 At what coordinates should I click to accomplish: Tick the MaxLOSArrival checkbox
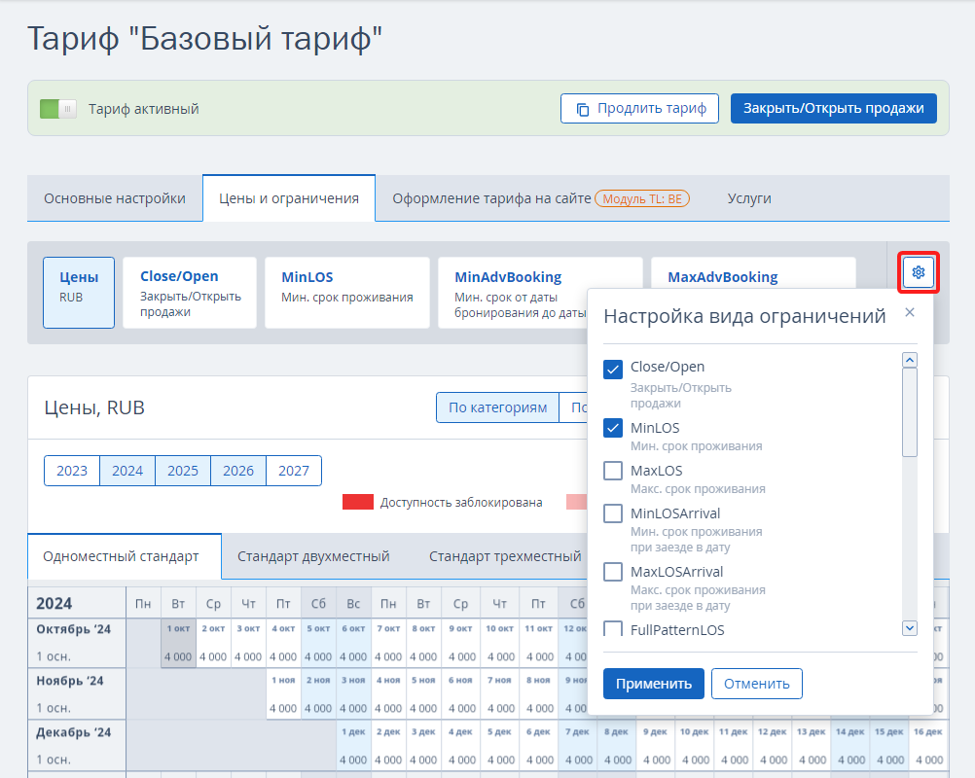click(613, 572)
